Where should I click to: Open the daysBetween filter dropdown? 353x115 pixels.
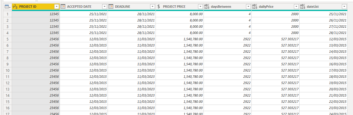pos(248,7)
